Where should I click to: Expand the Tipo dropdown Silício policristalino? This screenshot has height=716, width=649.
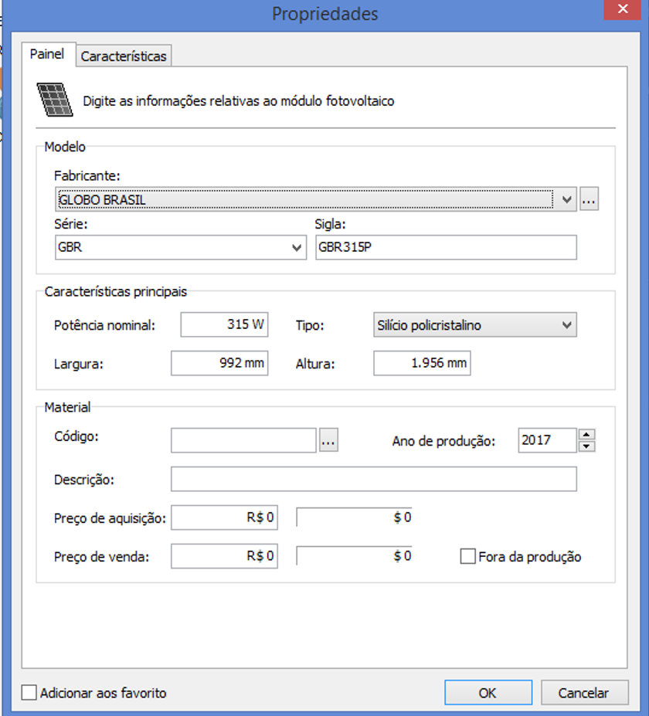[567, 325]
